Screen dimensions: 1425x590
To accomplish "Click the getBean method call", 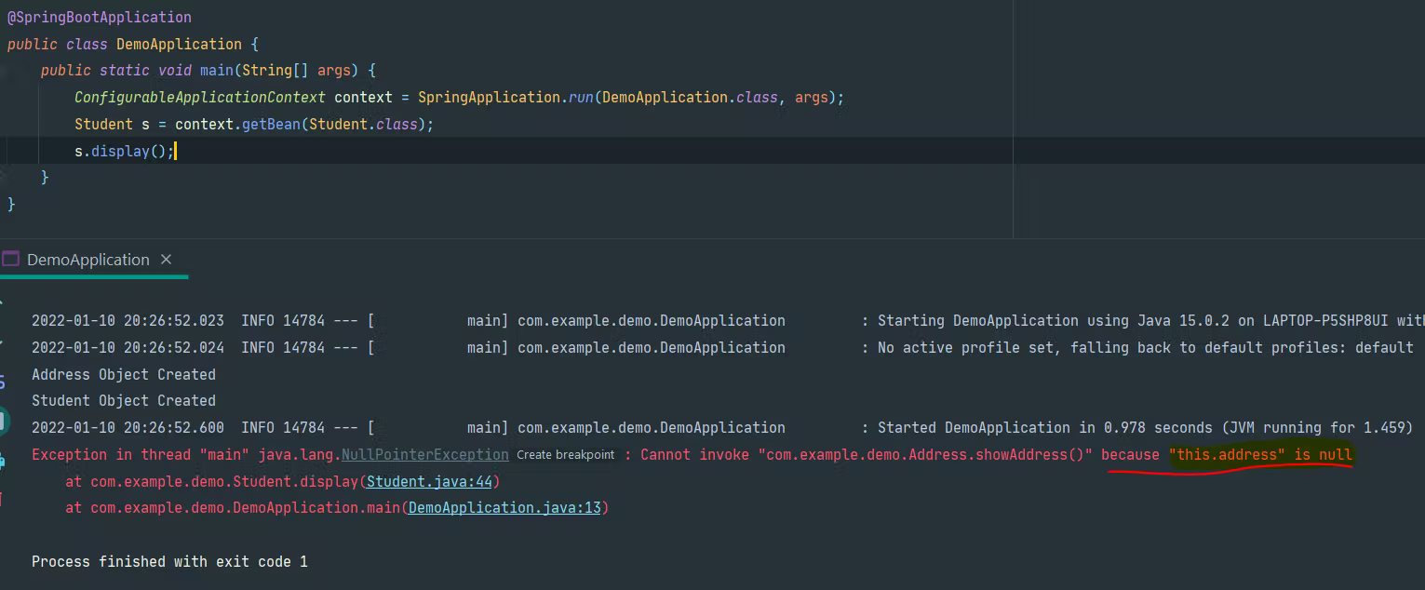I will tap(271, 124).
